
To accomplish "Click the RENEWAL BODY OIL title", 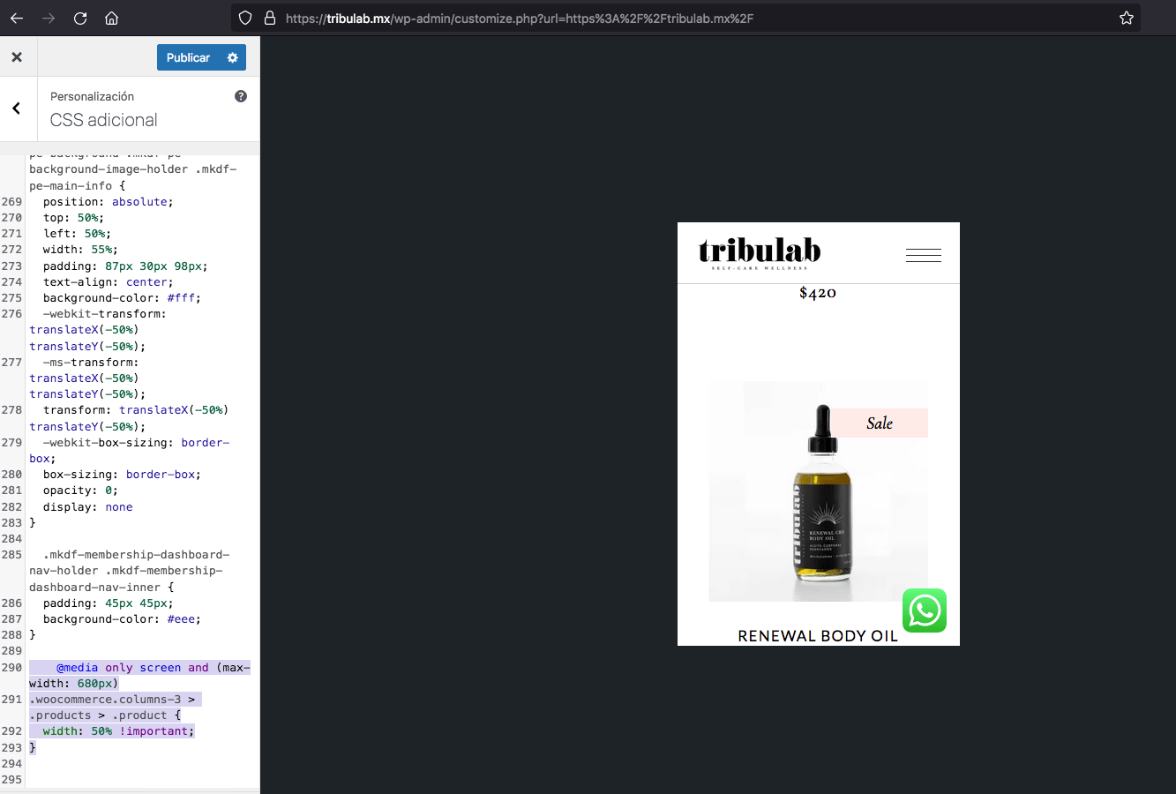I will click(818, 636).
